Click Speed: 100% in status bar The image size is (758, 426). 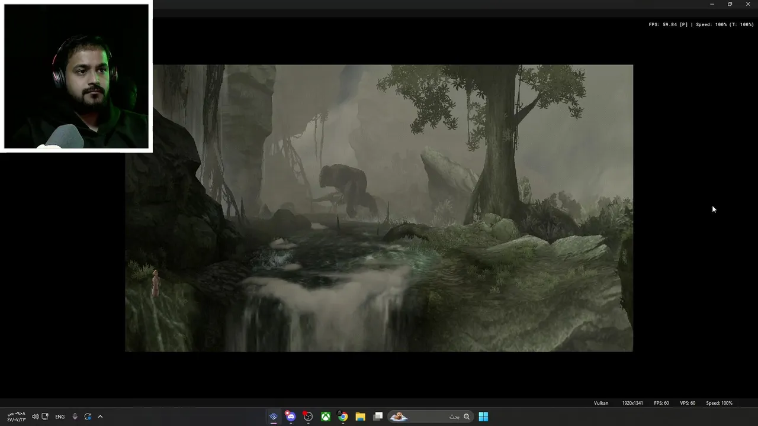(x=719, y=403)
